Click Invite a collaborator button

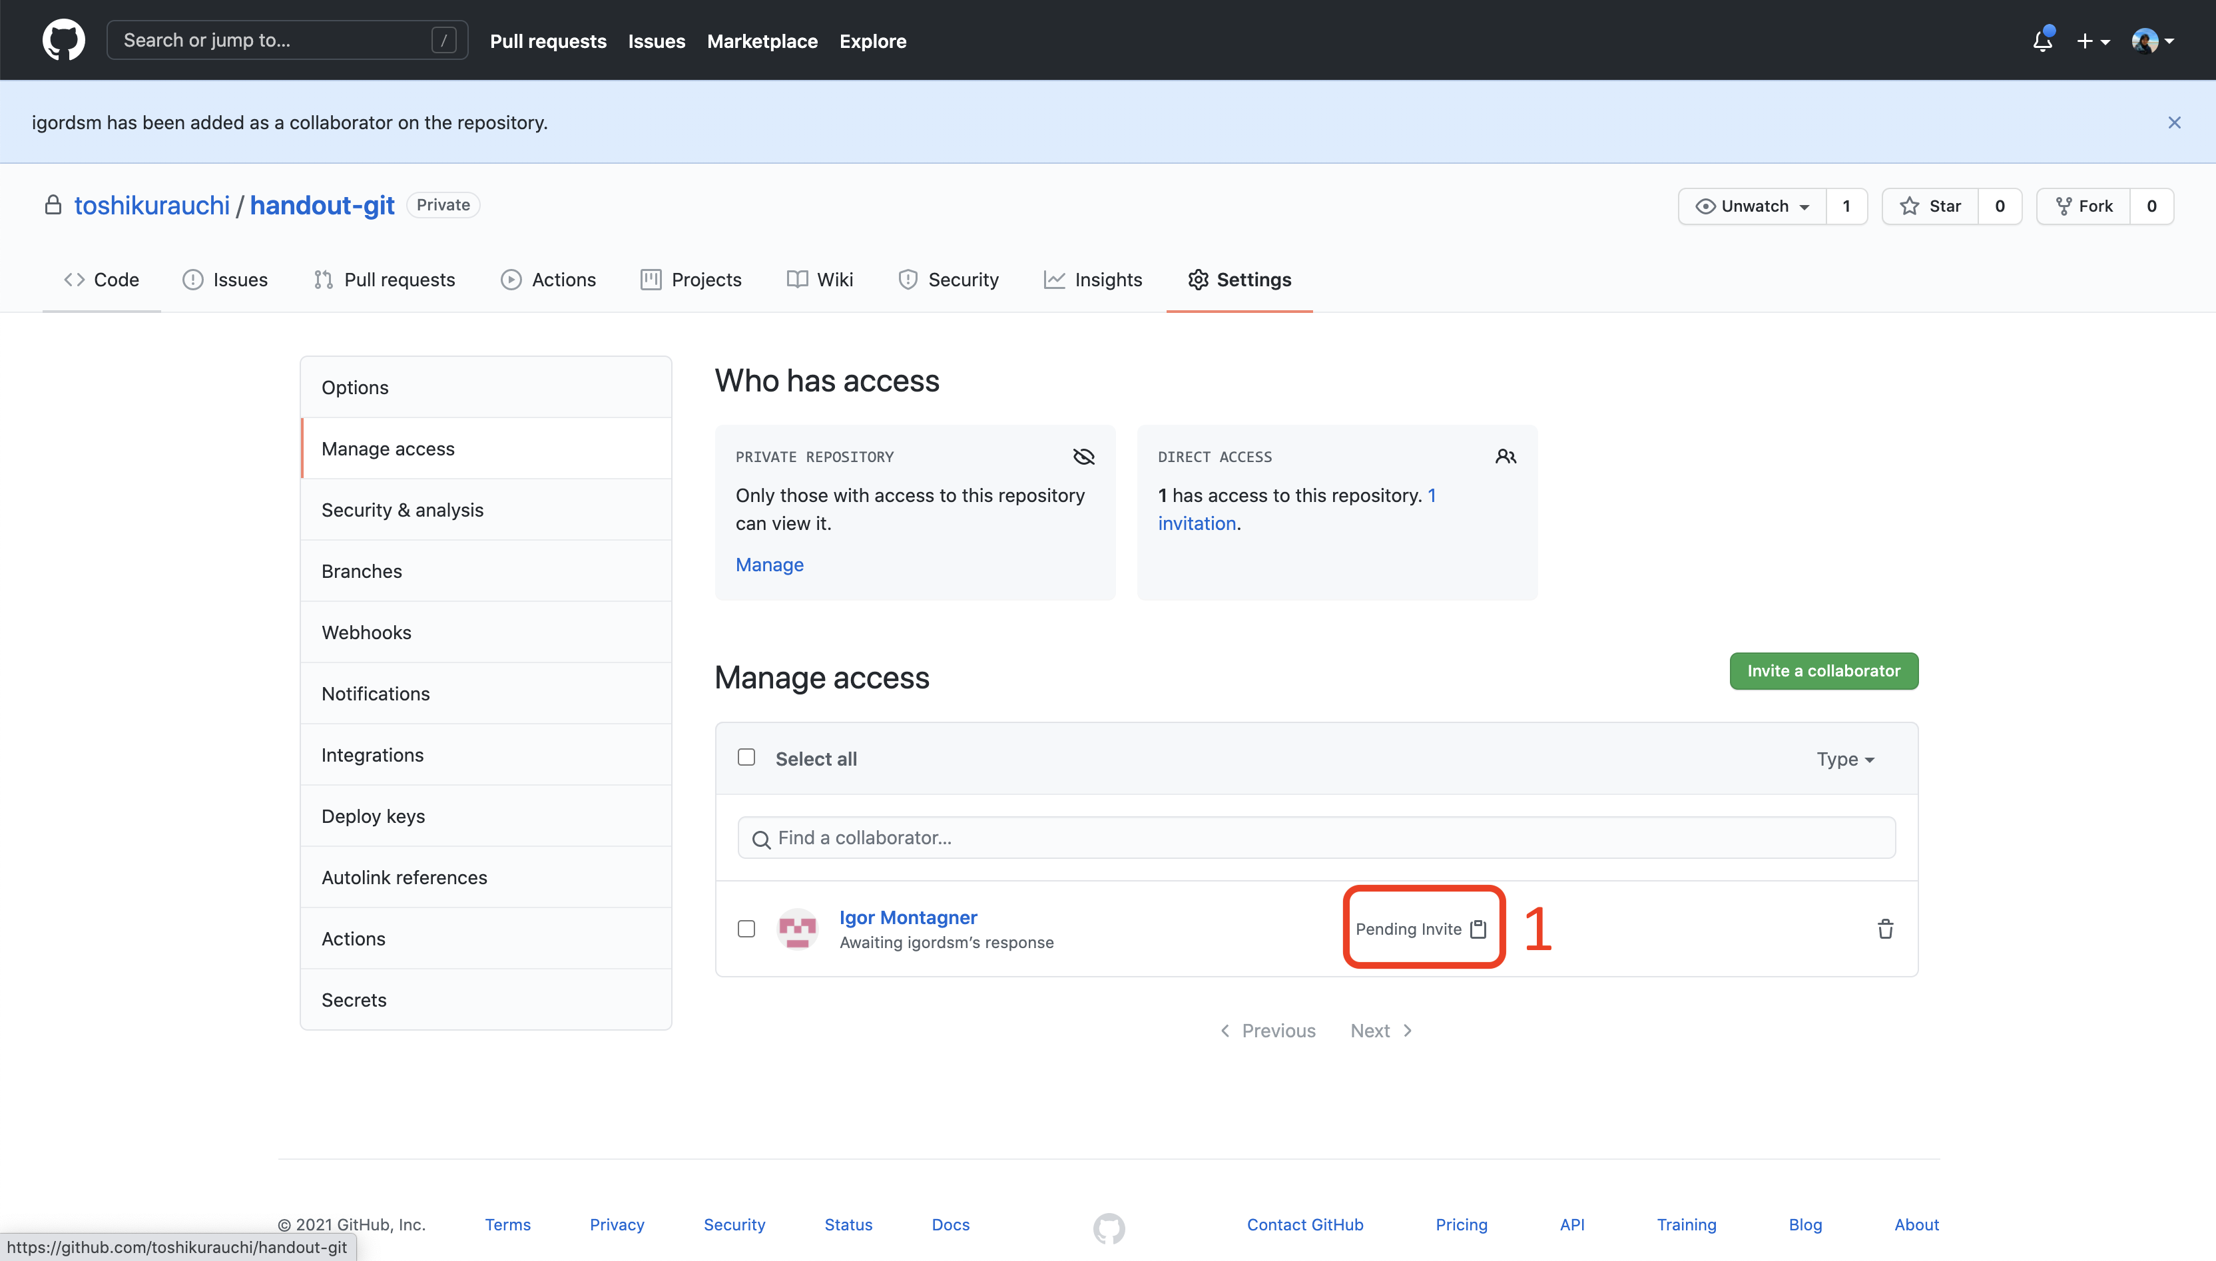point(1824,670)
